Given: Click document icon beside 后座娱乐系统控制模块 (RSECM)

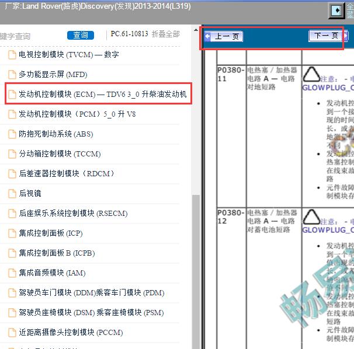Looking at the screenshot, I should pos(12,214).
